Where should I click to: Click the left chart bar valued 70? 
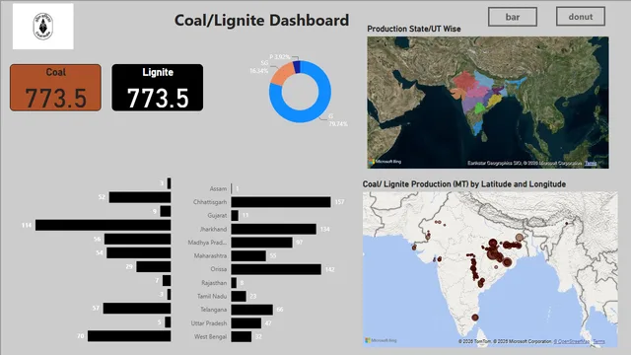pos(129,336)
